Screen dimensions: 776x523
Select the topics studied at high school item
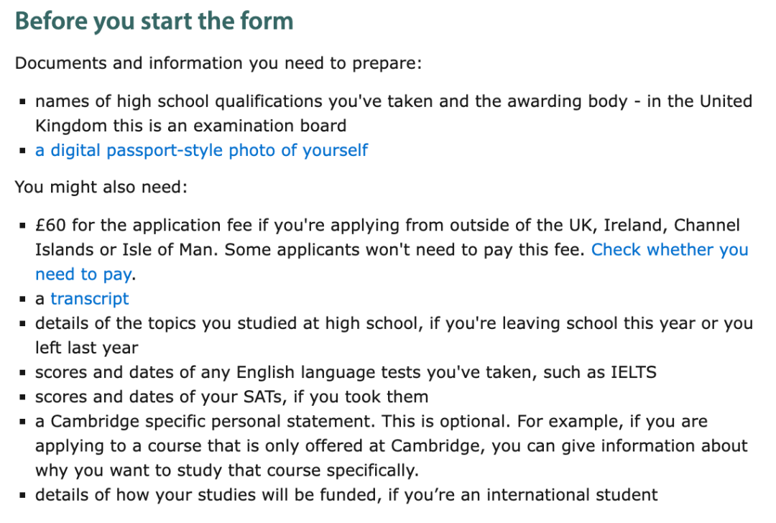(x=394, y=335)
